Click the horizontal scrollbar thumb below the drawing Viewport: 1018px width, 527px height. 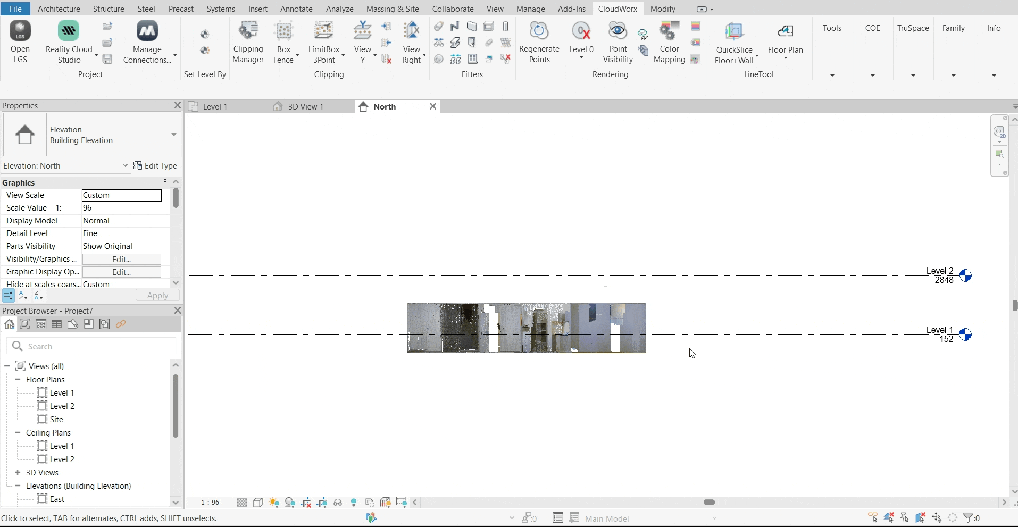coord(710,502)
